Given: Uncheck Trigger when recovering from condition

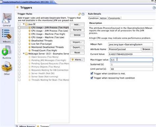Looking at the screenshot, I should pyautogui.click(x=92, y=78).
